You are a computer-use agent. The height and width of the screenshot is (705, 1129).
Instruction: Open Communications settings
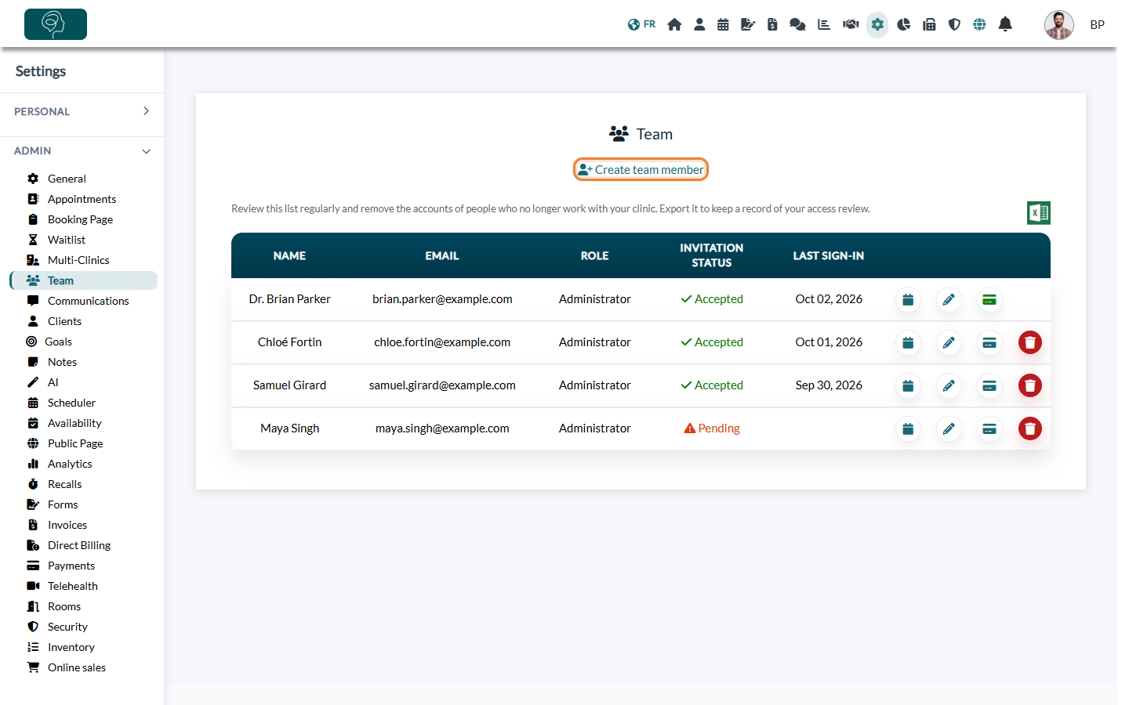(88, 301)
